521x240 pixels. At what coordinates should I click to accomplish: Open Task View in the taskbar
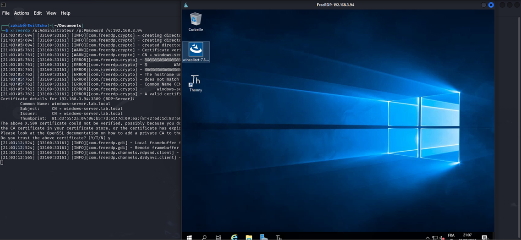pos(218,237)
